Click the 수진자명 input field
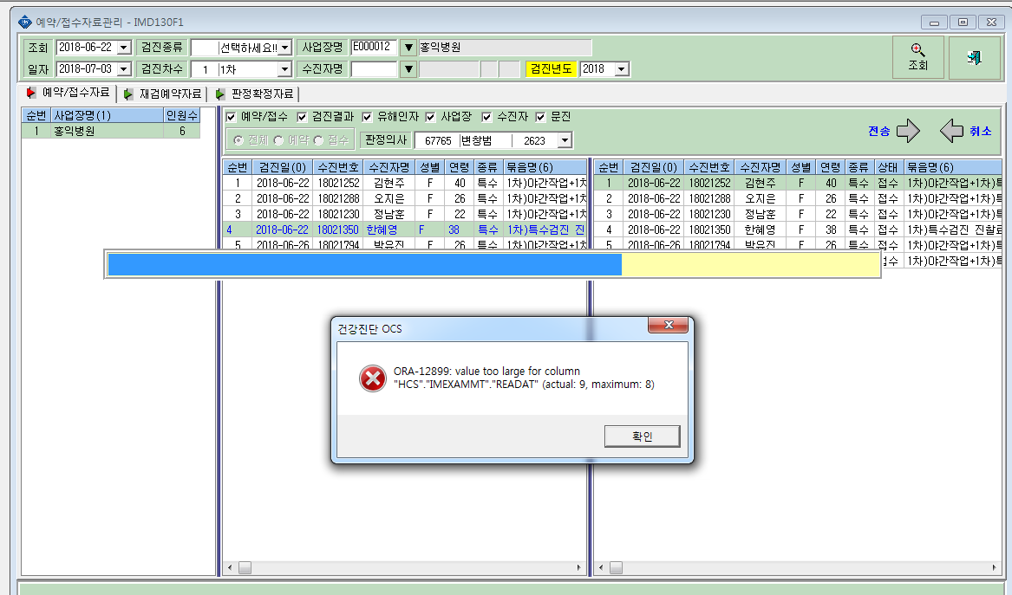The height and width of the screenshot is (595, 1012). point(374,69)
